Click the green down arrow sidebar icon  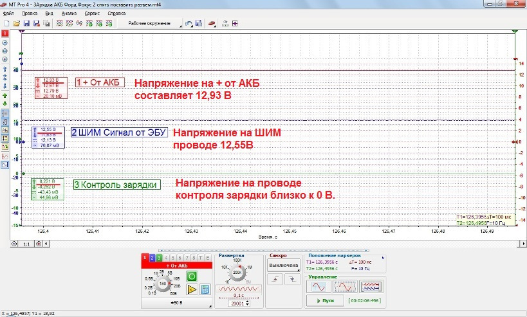coord(5,104)
